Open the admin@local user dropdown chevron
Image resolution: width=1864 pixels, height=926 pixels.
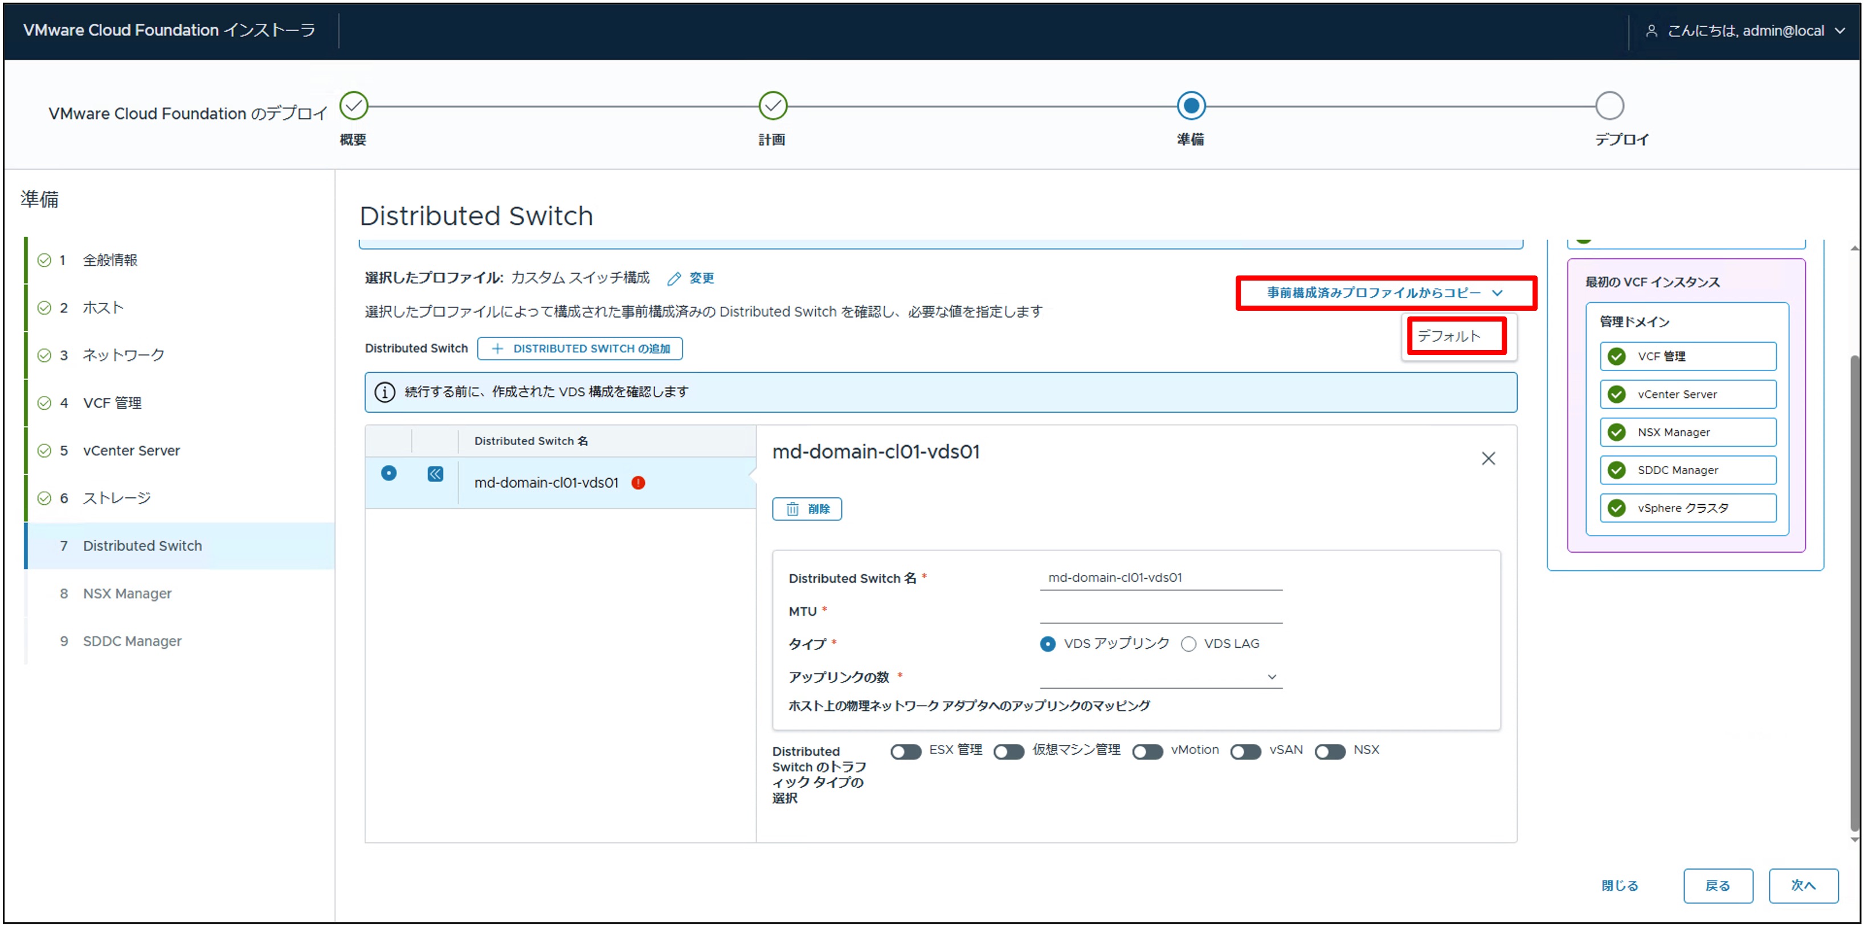click(1841, 31)
